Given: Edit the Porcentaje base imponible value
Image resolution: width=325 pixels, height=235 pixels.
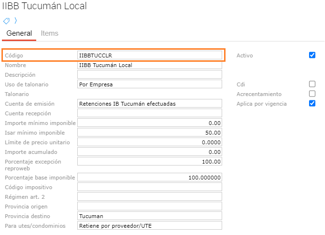Looking at the screenshot, I should (x=149, y=178).
